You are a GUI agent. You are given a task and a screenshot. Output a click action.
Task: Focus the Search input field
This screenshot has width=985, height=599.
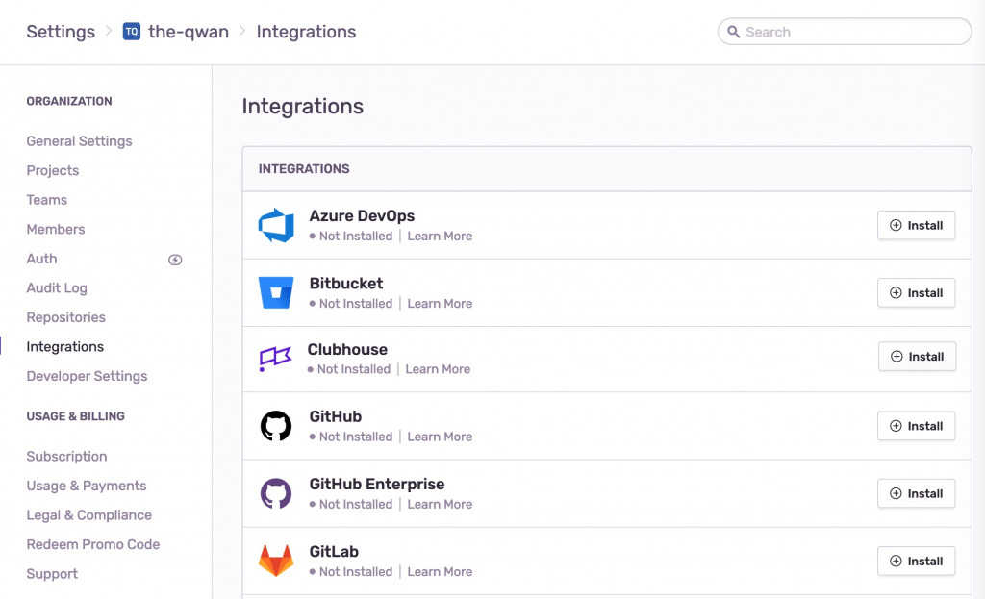point(845,32)
